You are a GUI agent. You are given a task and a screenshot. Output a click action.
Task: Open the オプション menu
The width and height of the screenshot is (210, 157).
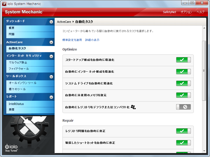pyautogui.click(x=186, y=12)
